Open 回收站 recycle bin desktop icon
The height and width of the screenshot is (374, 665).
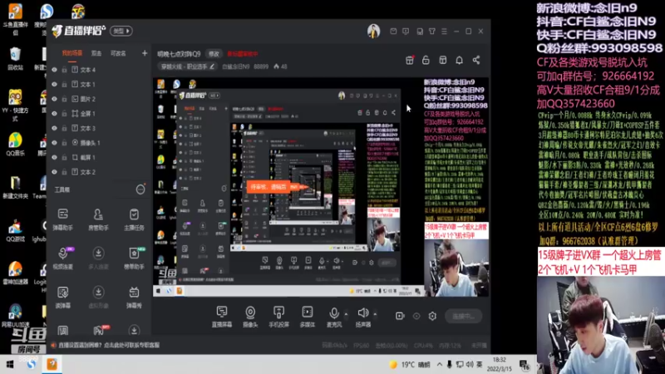tap(15, 58)
